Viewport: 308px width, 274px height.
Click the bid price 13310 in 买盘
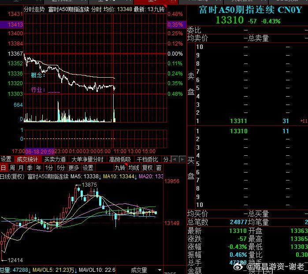(x=239, y=131)
